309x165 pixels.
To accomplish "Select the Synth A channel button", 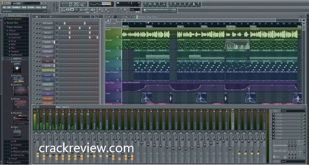I will pyautogui.click(x=47, y=42).
